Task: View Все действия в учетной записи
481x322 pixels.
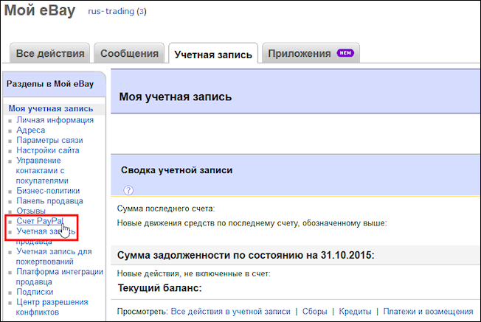Action: coord(230,311)
